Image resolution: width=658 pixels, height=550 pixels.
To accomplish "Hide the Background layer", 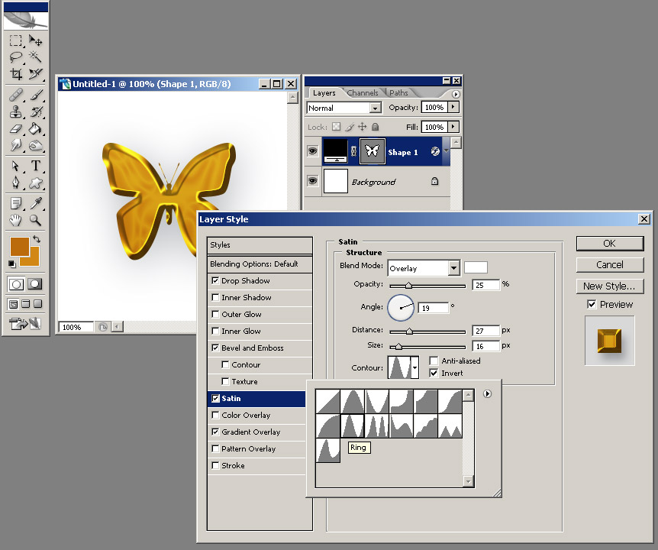I will tap(313, 181).
